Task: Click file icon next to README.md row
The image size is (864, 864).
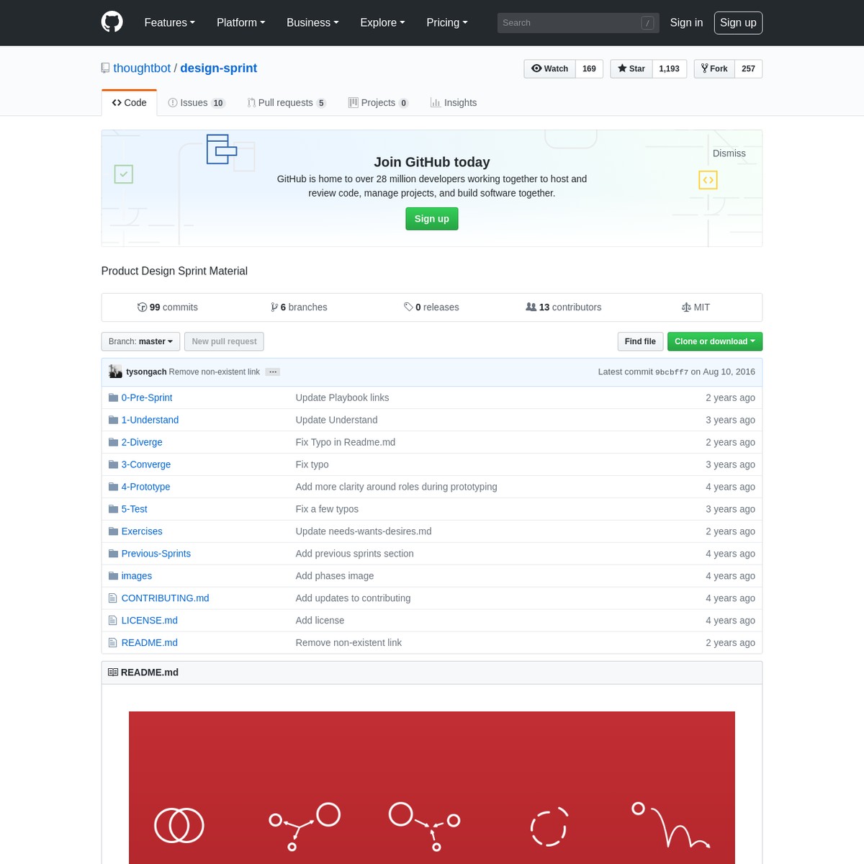Action: (x=112, y=643)
